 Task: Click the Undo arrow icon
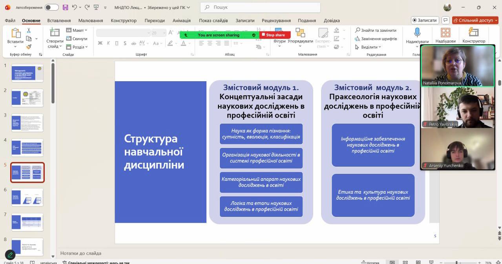[x=75, y=7]
